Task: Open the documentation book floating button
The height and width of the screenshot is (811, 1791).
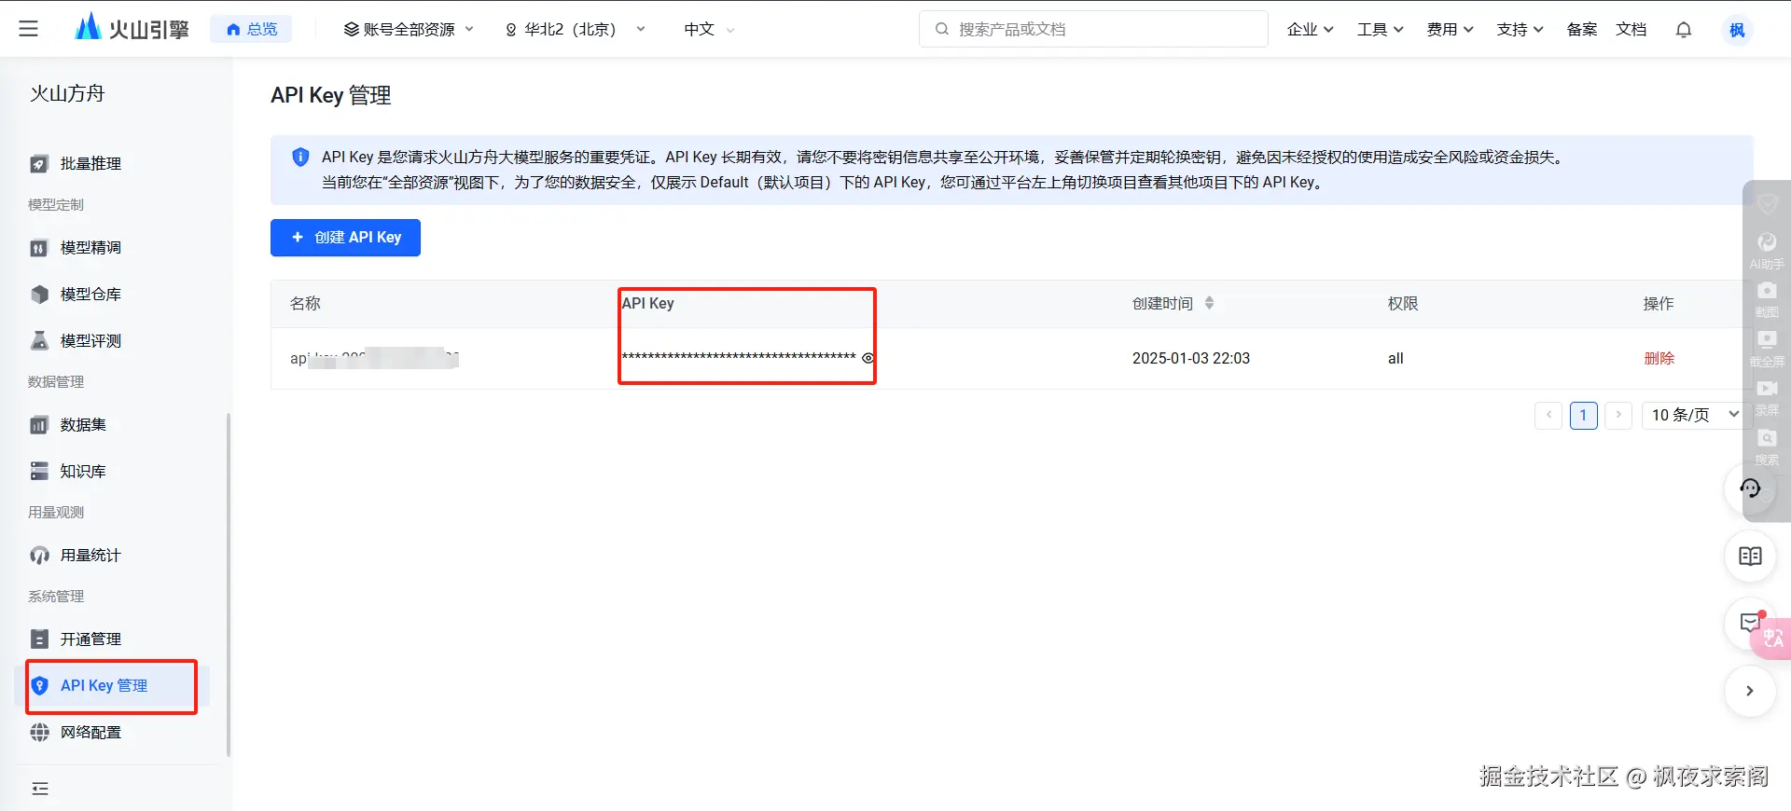Action: pyautogui.click(x=1750, y=557)
